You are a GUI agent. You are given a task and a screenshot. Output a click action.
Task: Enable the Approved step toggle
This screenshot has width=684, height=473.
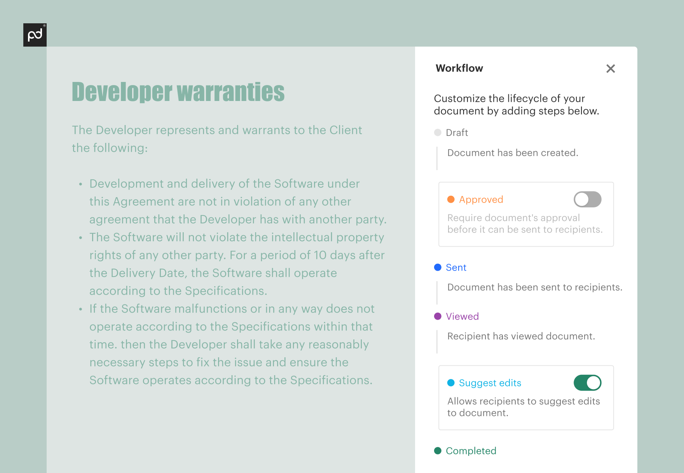[x=587, y=200]
